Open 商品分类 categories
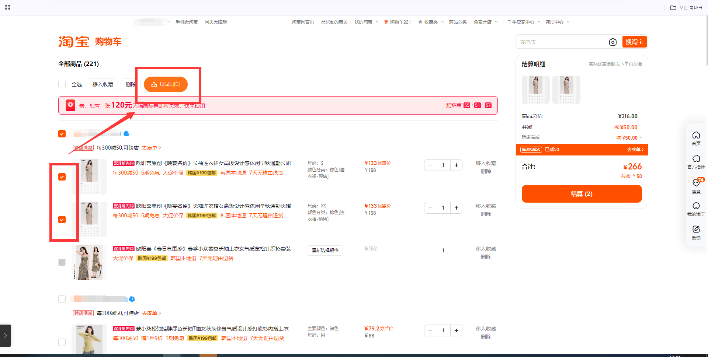 458,22
